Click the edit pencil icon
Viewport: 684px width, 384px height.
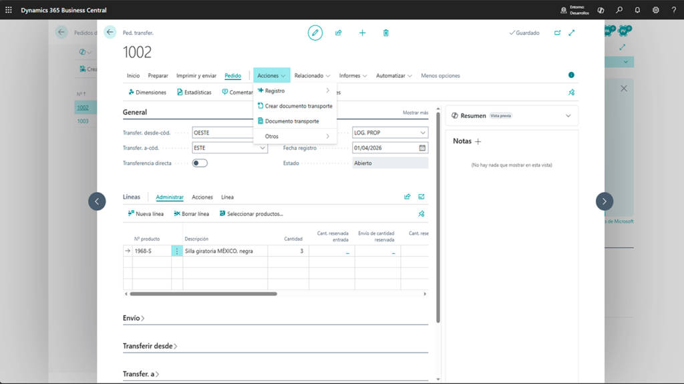[x=315, y=33]
